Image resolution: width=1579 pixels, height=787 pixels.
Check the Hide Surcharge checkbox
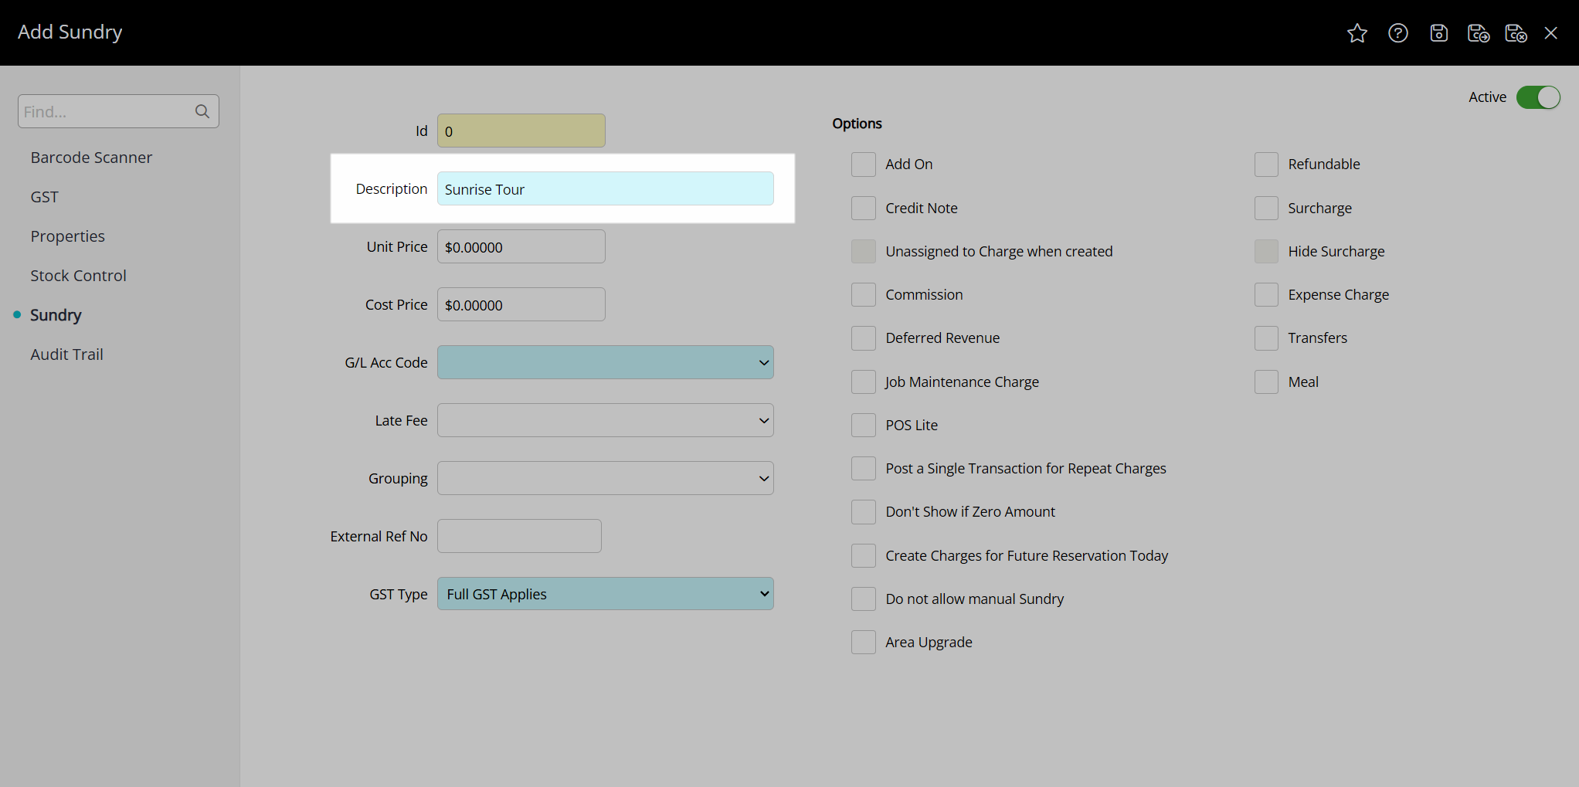(x=1266, y=251)
